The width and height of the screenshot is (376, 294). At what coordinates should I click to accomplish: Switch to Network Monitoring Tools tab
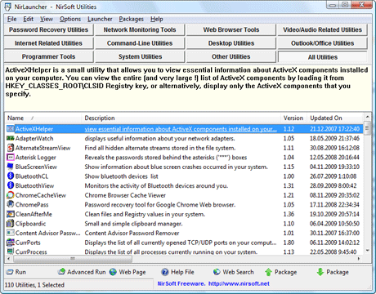tap(140, 29)
